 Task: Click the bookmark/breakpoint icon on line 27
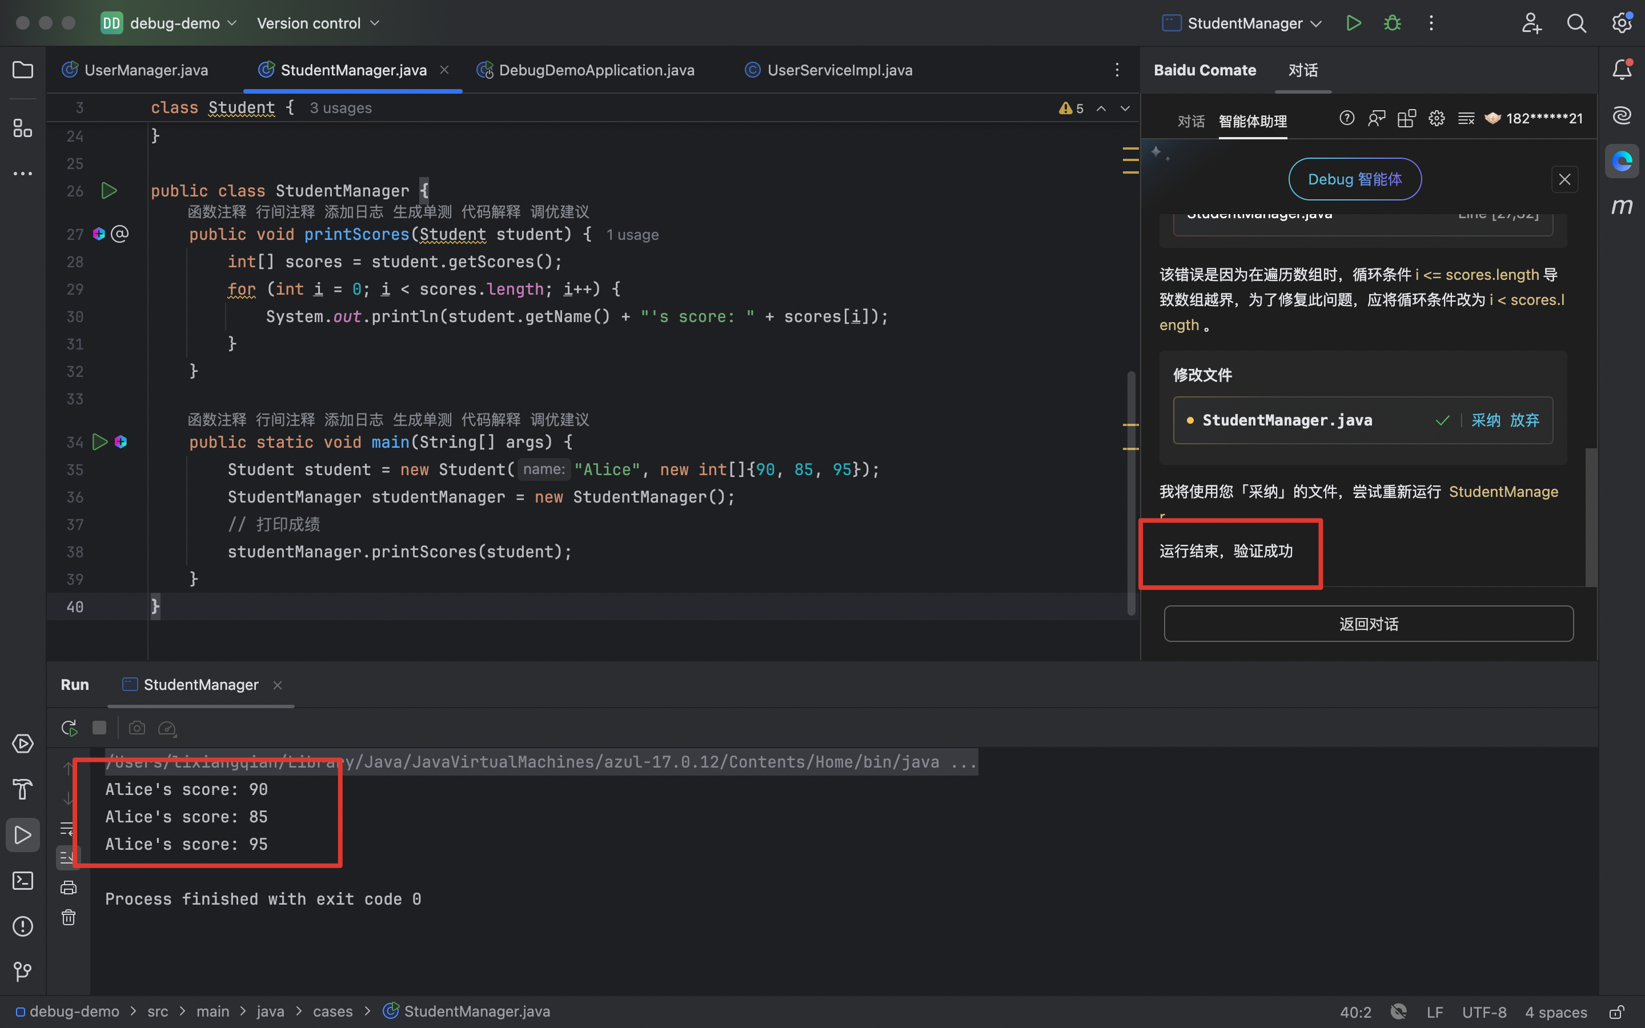(x=101, y=235)
